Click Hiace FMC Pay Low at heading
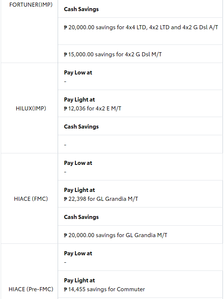 click(78, 163)
